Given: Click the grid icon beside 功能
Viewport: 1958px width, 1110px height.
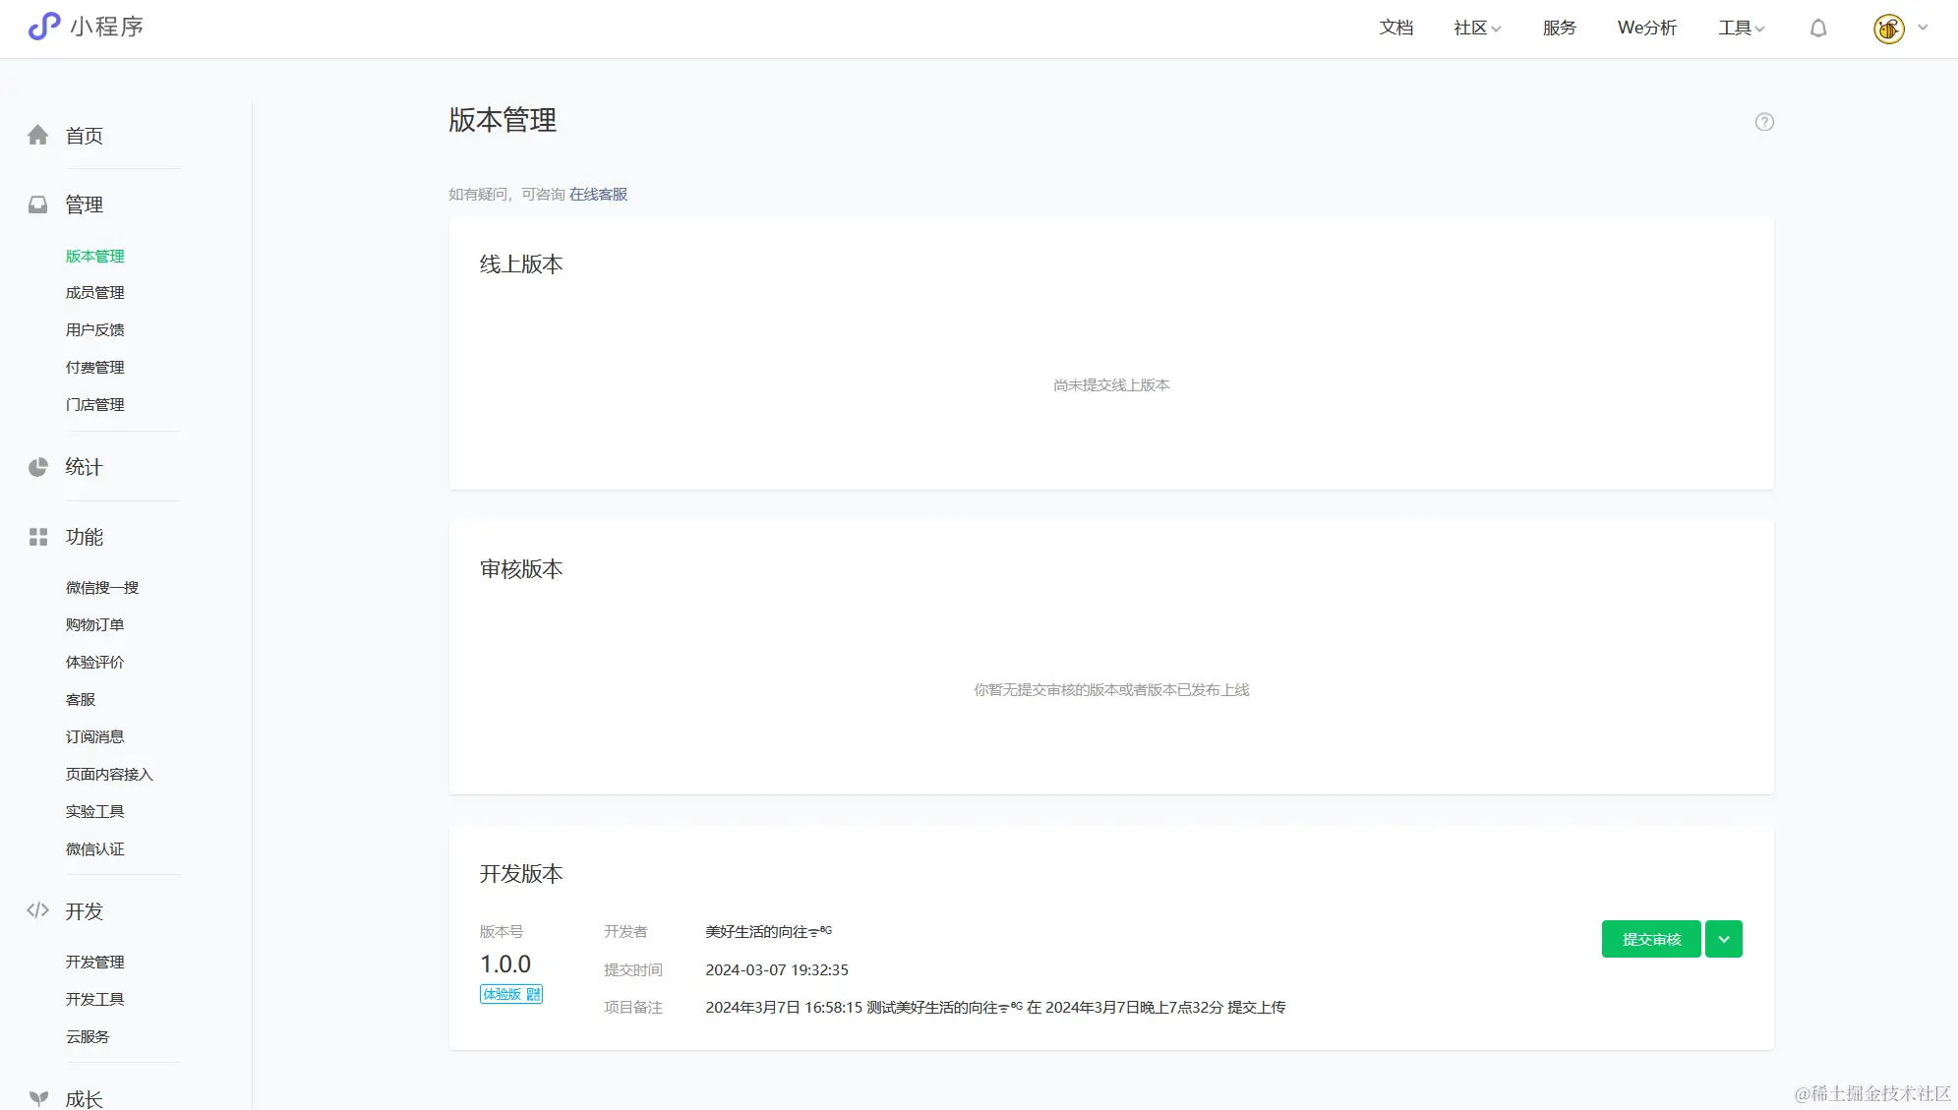Looking at the screenshot, I should tap(38, 537).
